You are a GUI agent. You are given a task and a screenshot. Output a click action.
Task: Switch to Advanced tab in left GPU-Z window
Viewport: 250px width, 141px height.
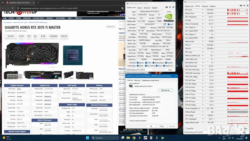pos(147,8)
